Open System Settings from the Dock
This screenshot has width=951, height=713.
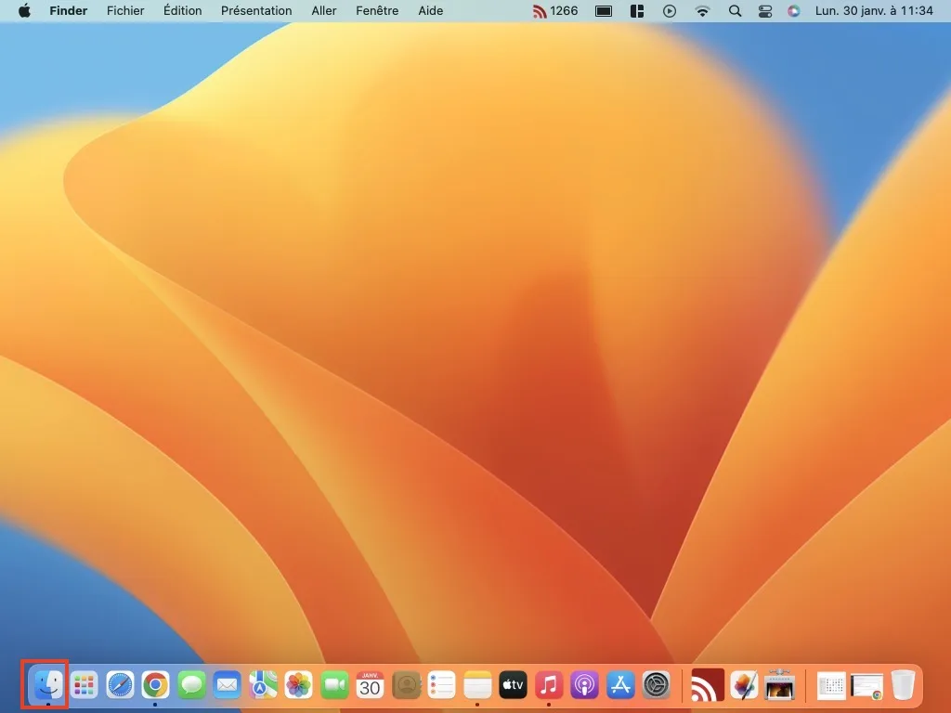pos(655,684)
